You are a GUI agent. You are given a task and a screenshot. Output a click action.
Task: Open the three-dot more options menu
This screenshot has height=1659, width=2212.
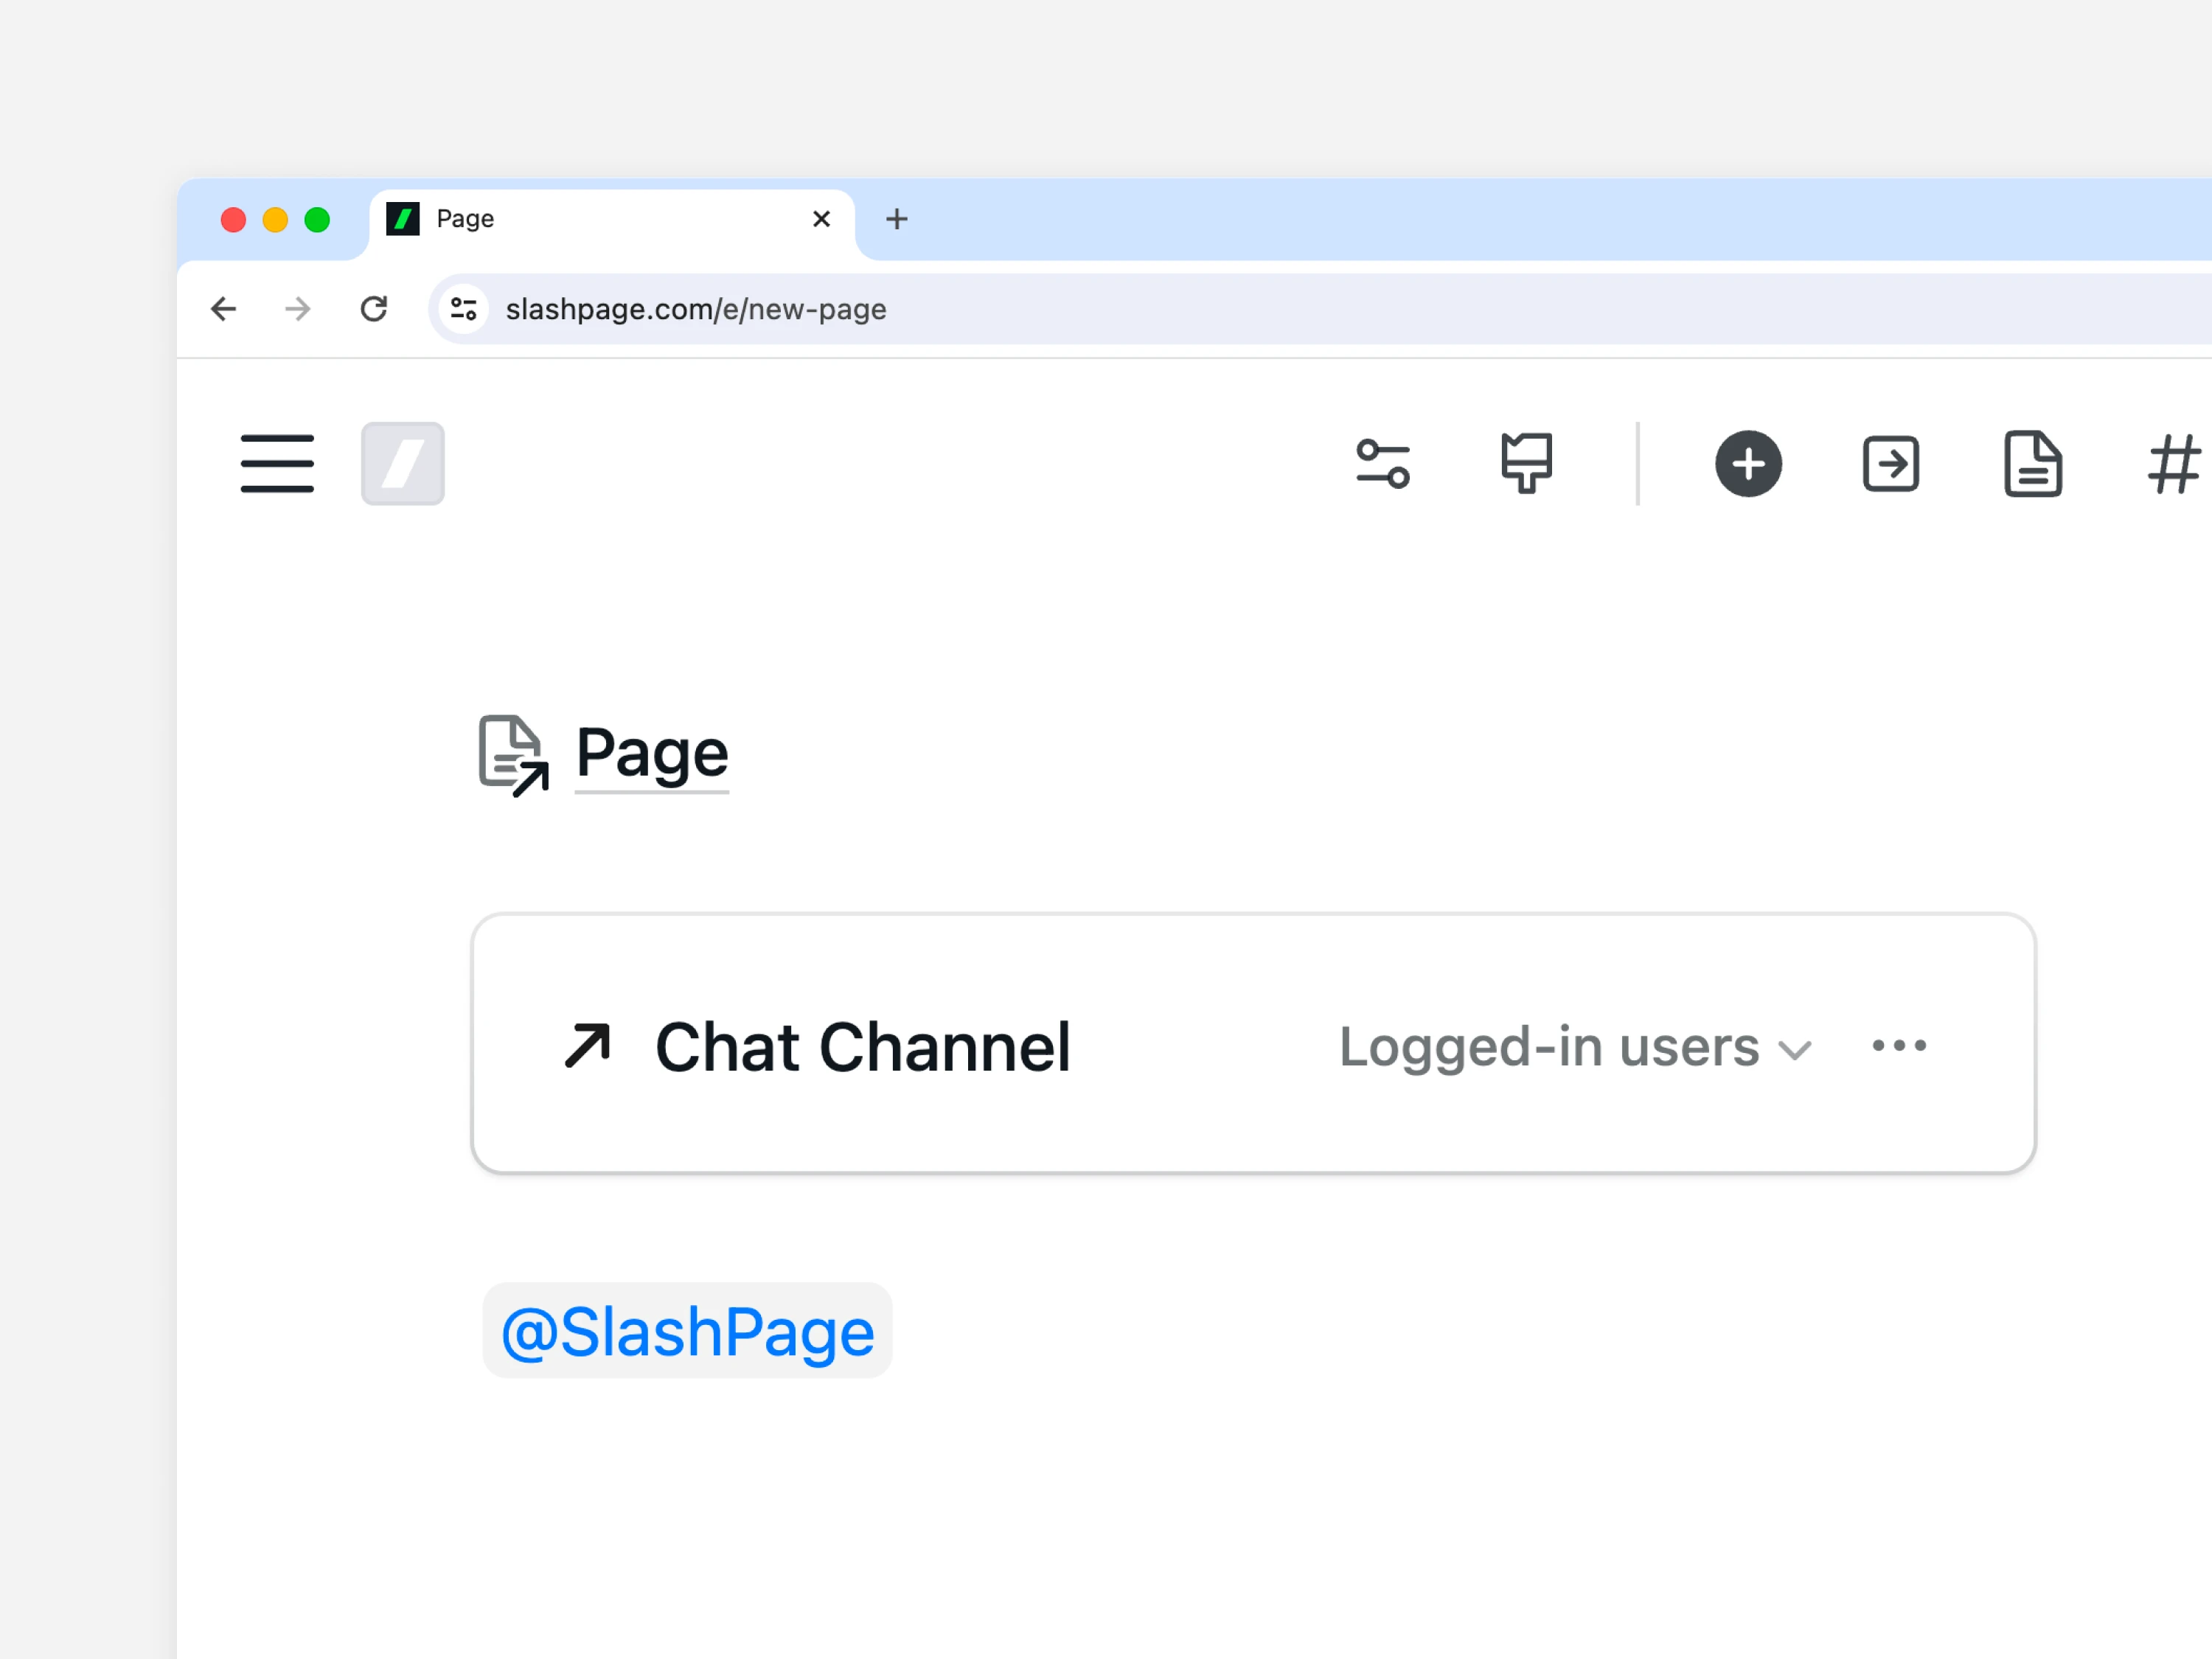tap(1899, 1046)
